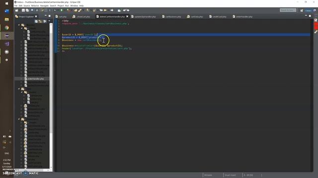Click the Open Perspective icon near Quick Access
The width and height of the screenshot is (318, 178).
pos(302,10)
